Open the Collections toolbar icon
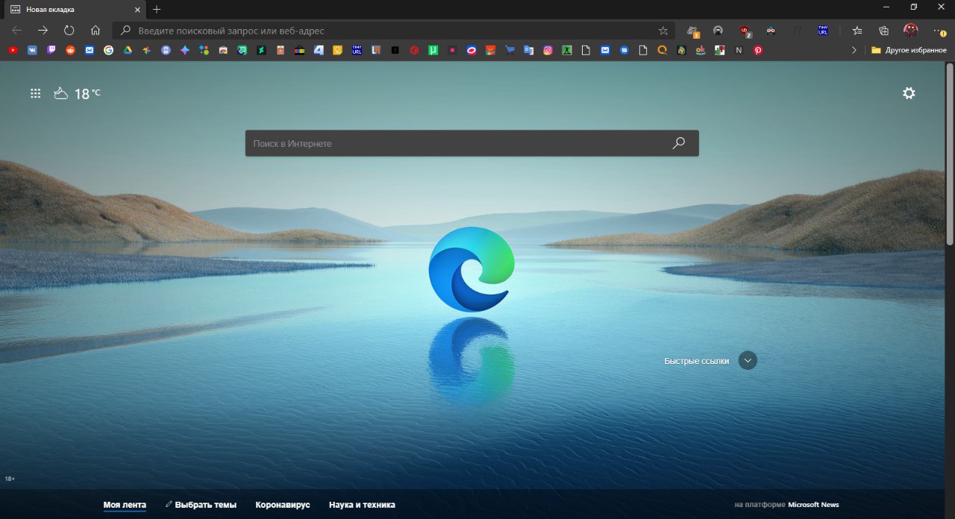Viewport: 955px width, 519px height. [884, 31]
